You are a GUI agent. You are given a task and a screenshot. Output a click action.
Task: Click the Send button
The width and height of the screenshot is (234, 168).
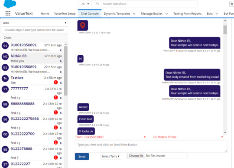(82, 156)
